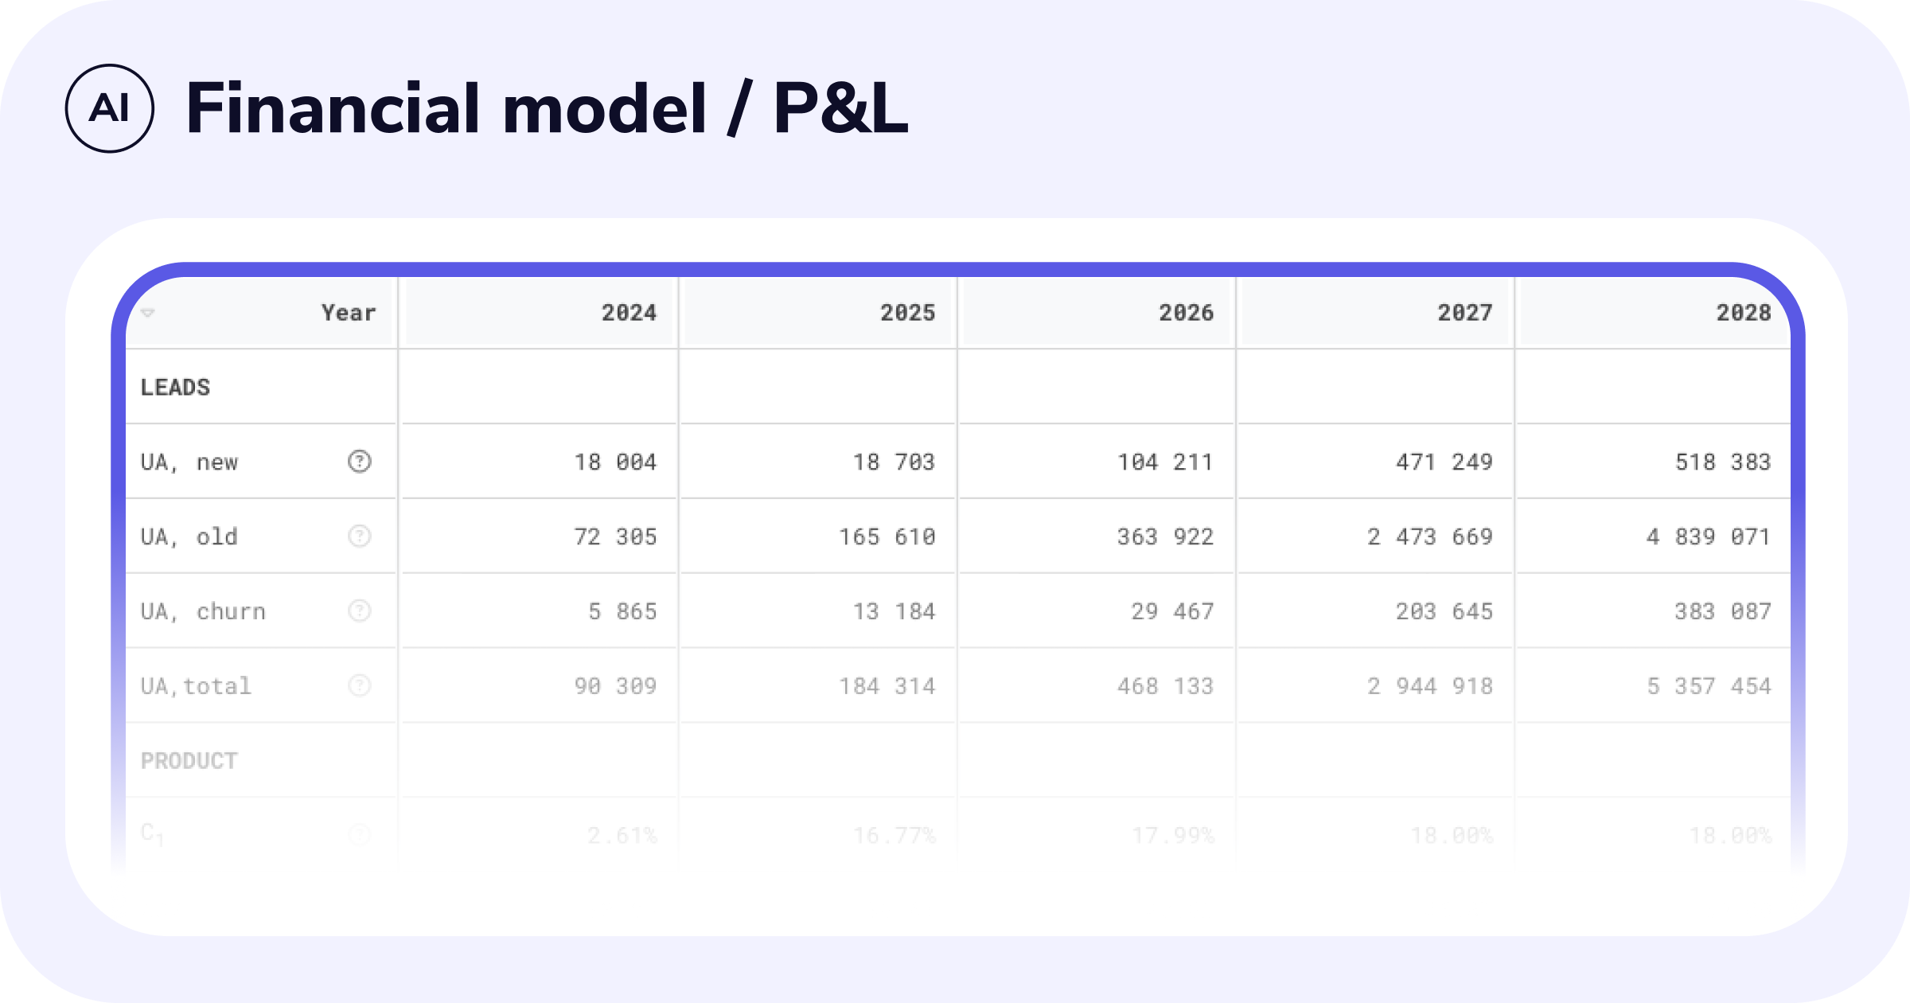Click the question mark next to UA, churn

(x=360, y=611)
